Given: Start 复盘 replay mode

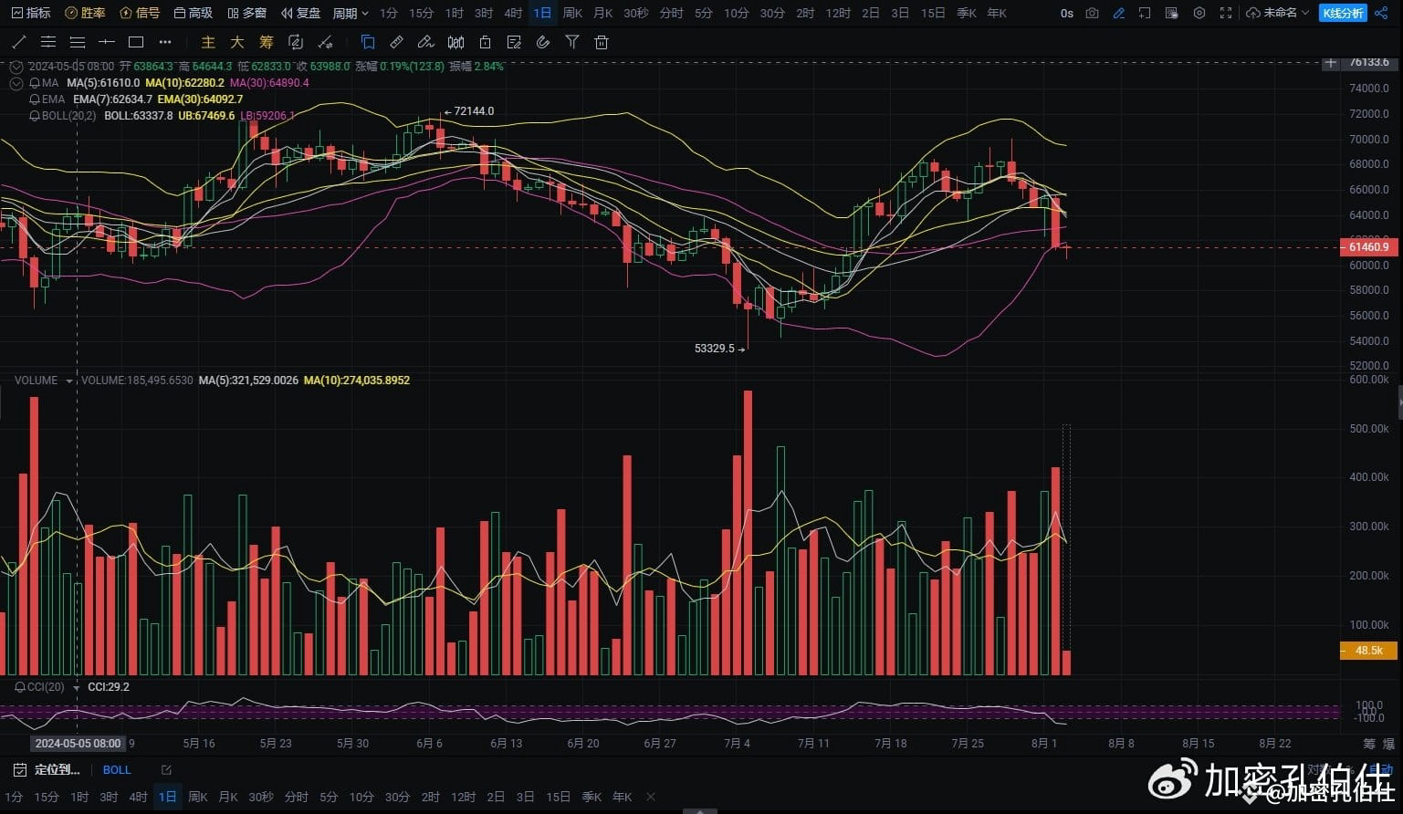Looking at the screenshot, I should coord(301,13).
